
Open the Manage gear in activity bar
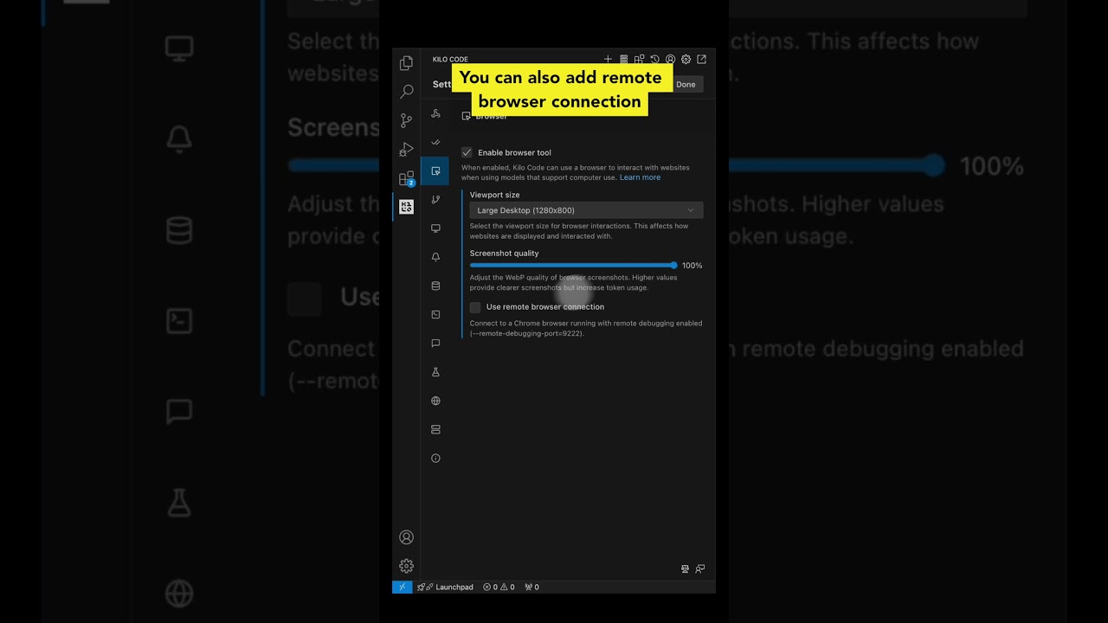click(x=406, y=566)
